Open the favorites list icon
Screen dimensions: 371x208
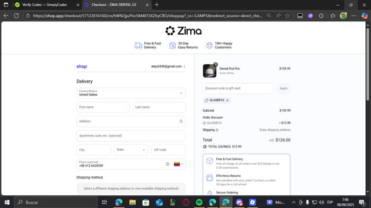tap(333, 16)
